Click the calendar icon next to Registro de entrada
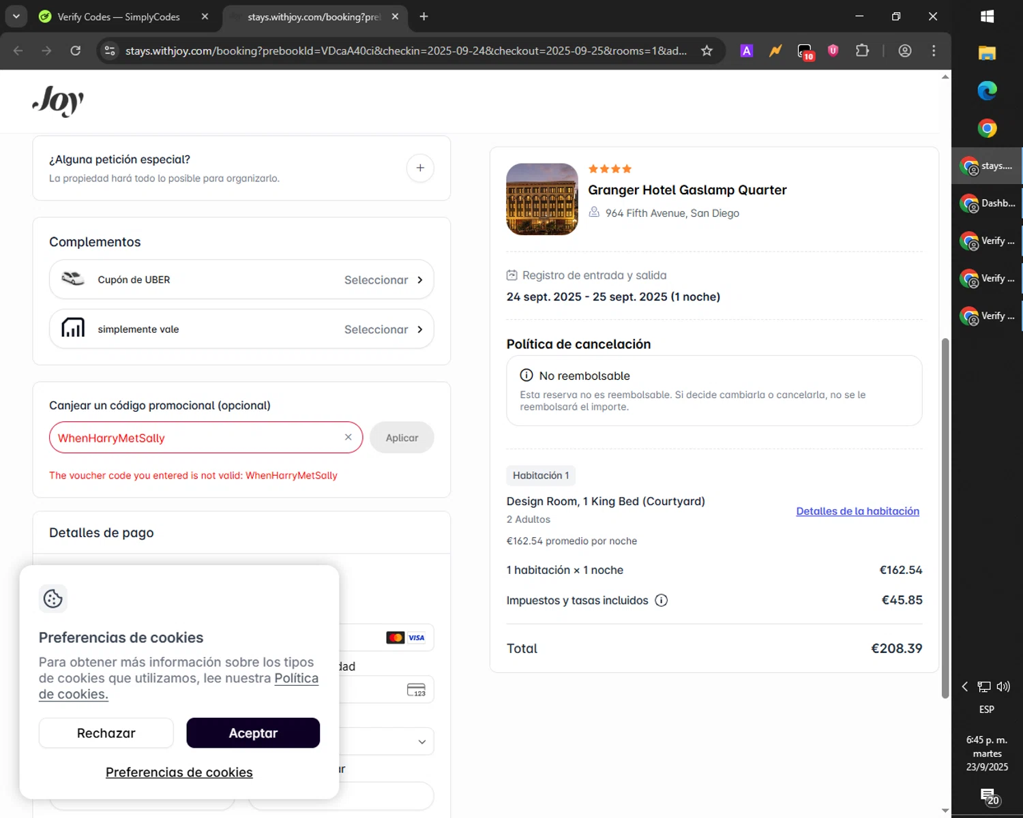This screenshot has height=818, width=1023. coord(512,275)
